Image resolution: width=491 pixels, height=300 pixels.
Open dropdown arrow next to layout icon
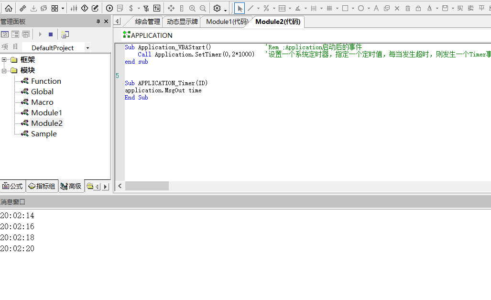pos(63,9)
